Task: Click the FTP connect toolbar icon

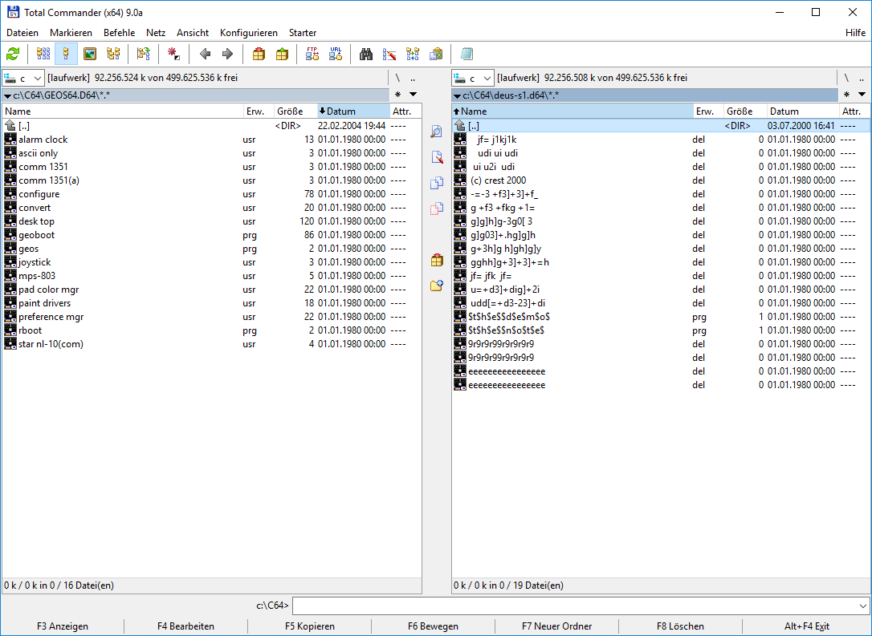Action: point(312,54)
